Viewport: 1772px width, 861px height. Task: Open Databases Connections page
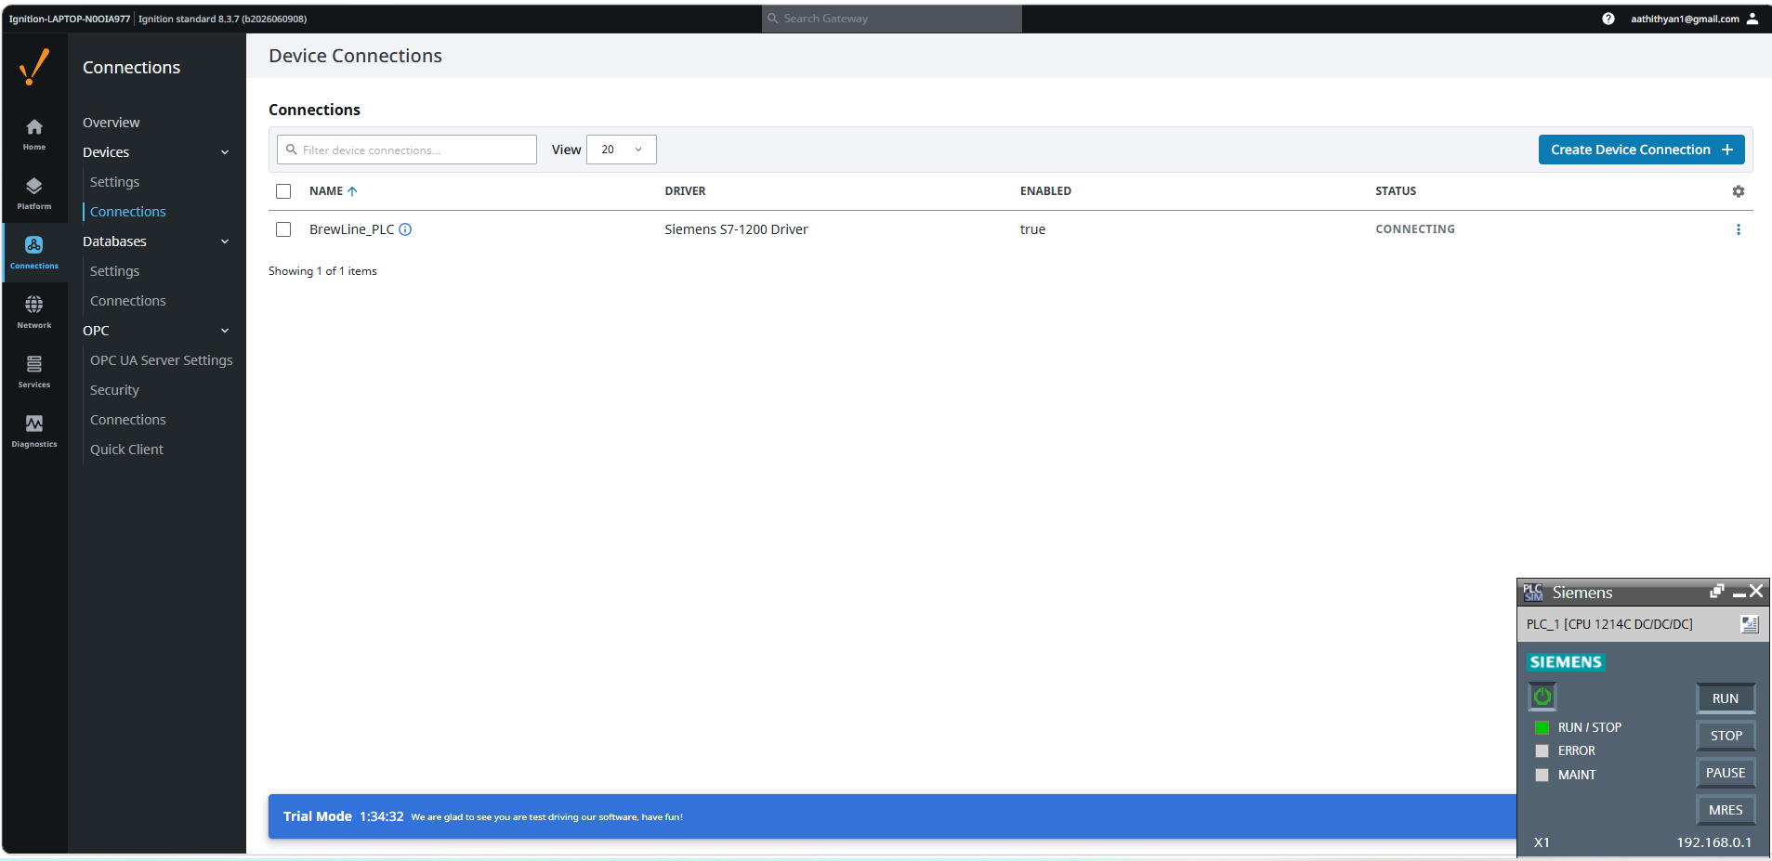pyautogui.click(x=128, y=301)
